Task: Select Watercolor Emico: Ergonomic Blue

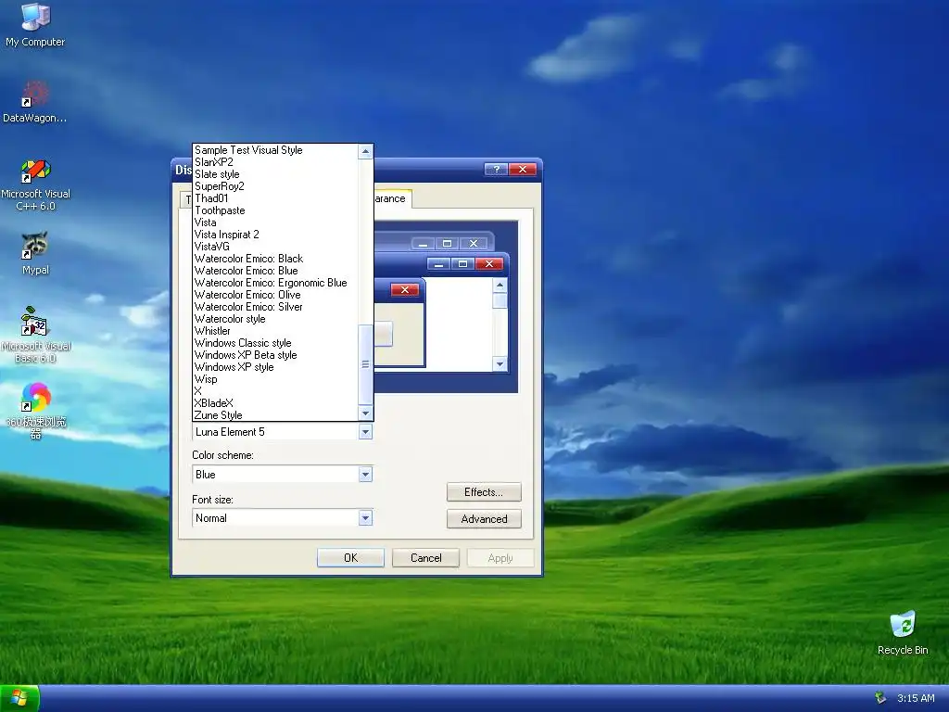Action: pos(275,283)
